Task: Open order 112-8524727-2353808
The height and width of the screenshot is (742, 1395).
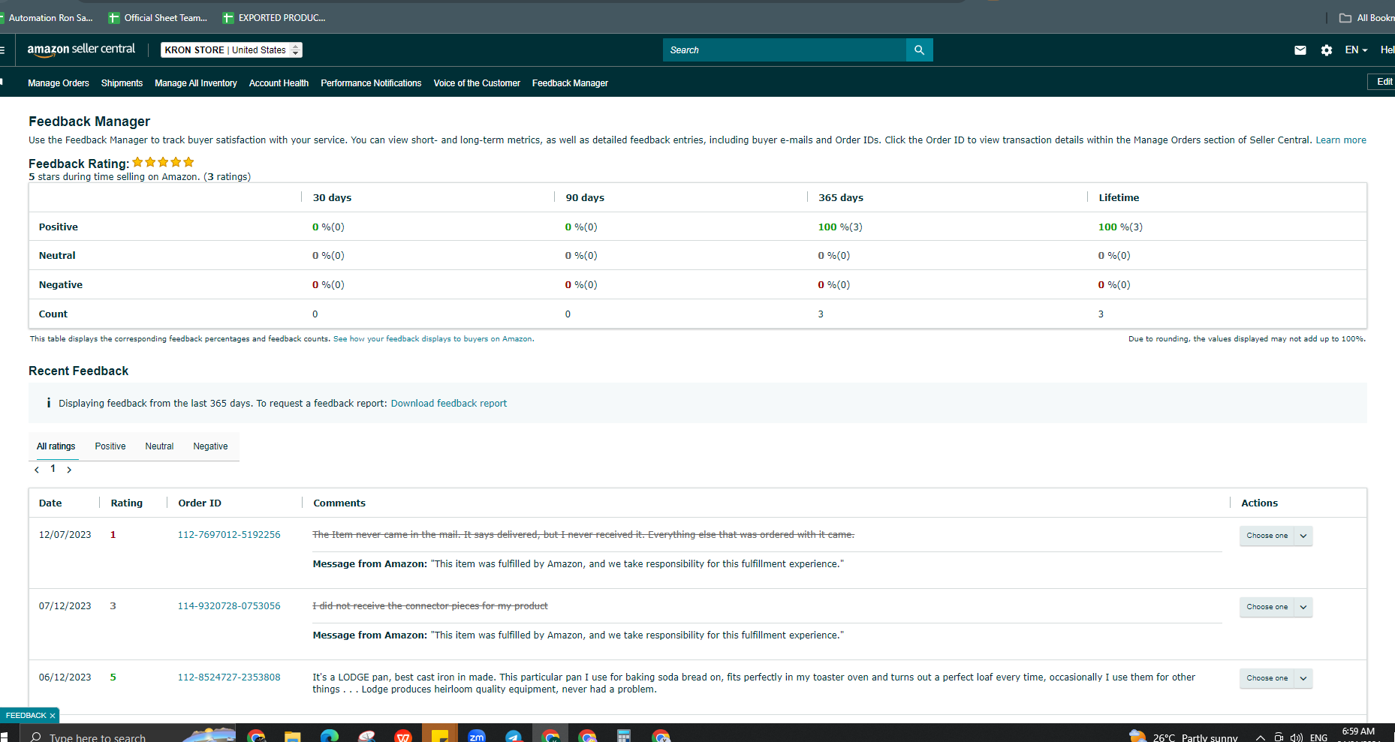Action: coord(229,677)
